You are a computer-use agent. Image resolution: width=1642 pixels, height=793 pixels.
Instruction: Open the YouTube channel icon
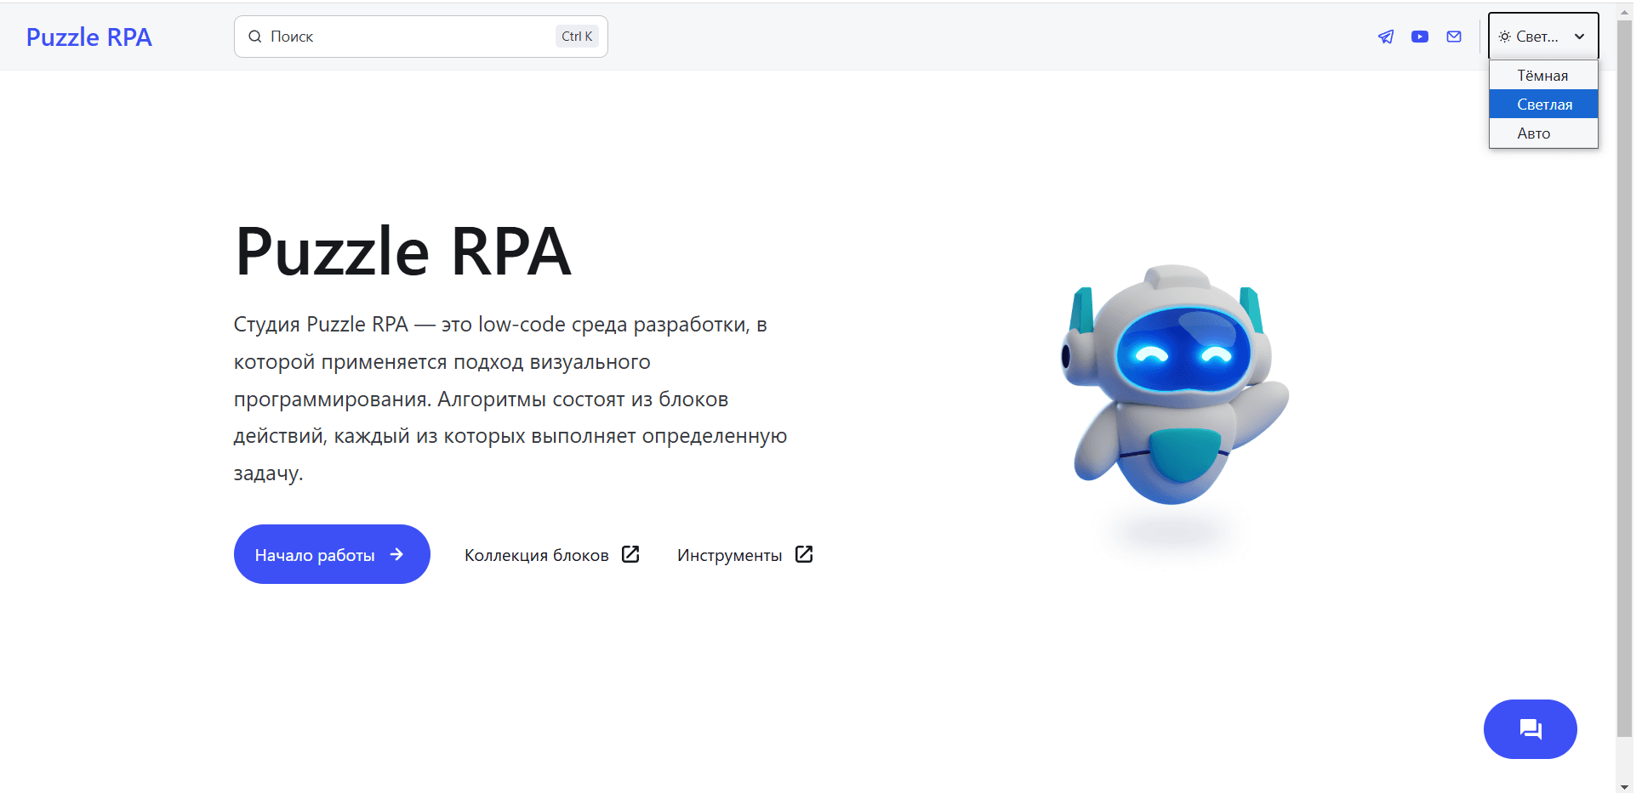1420,37
